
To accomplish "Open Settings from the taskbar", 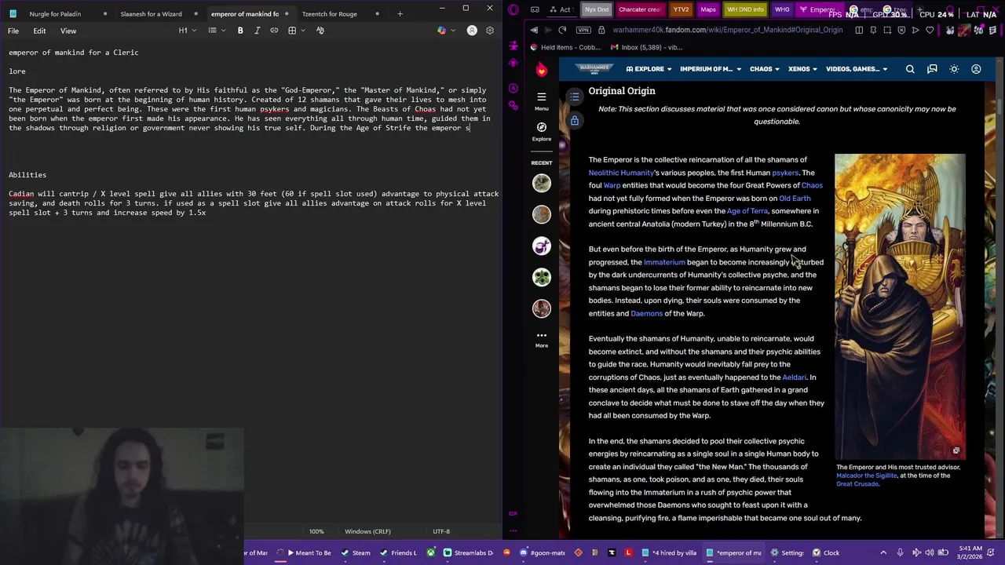I will point(787,552).
